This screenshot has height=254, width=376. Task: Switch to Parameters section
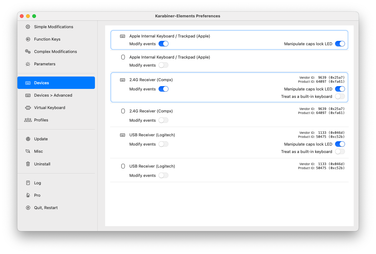tap(56, 64)
